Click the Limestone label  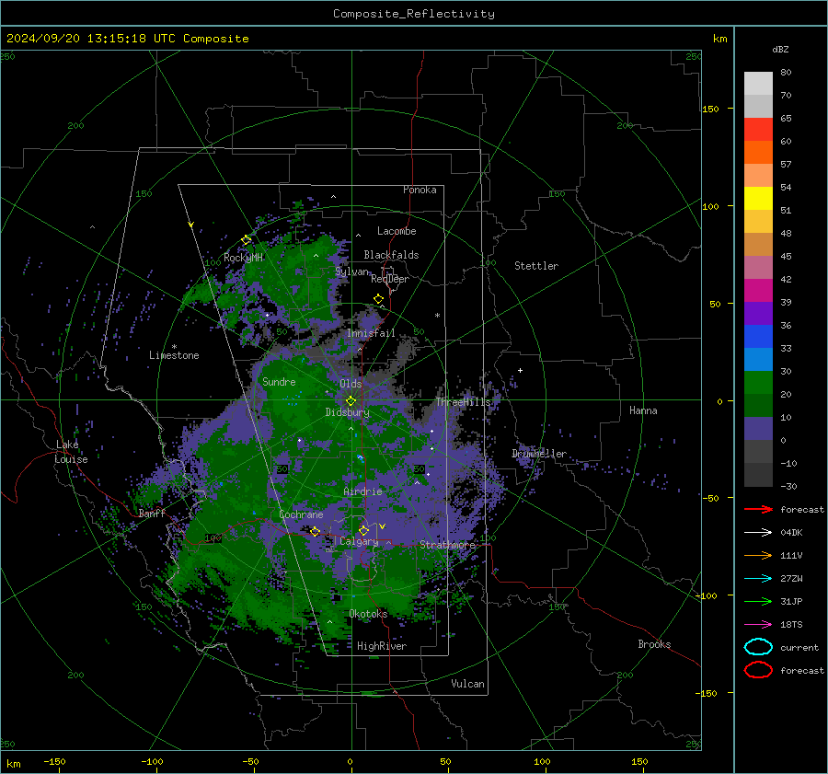pos(174,355)
